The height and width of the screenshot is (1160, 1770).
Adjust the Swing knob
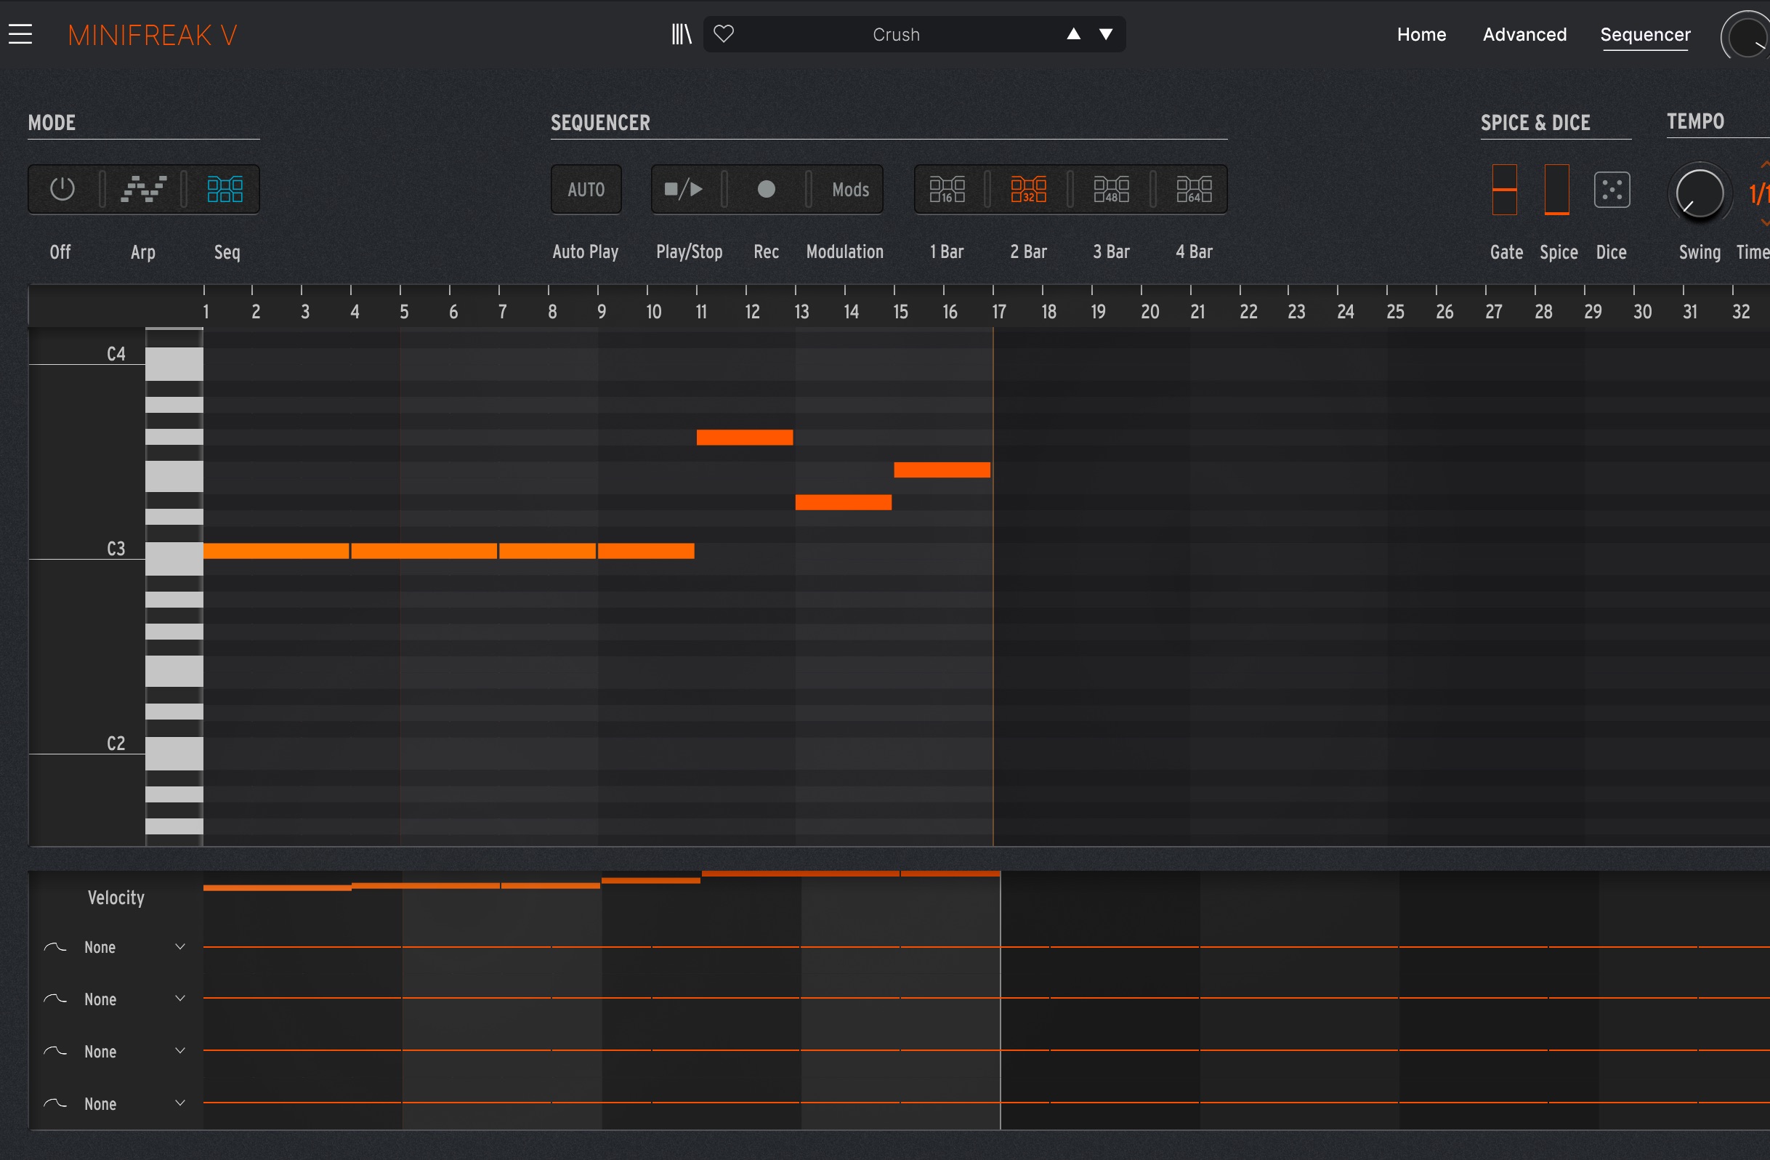coord(1699,193)
